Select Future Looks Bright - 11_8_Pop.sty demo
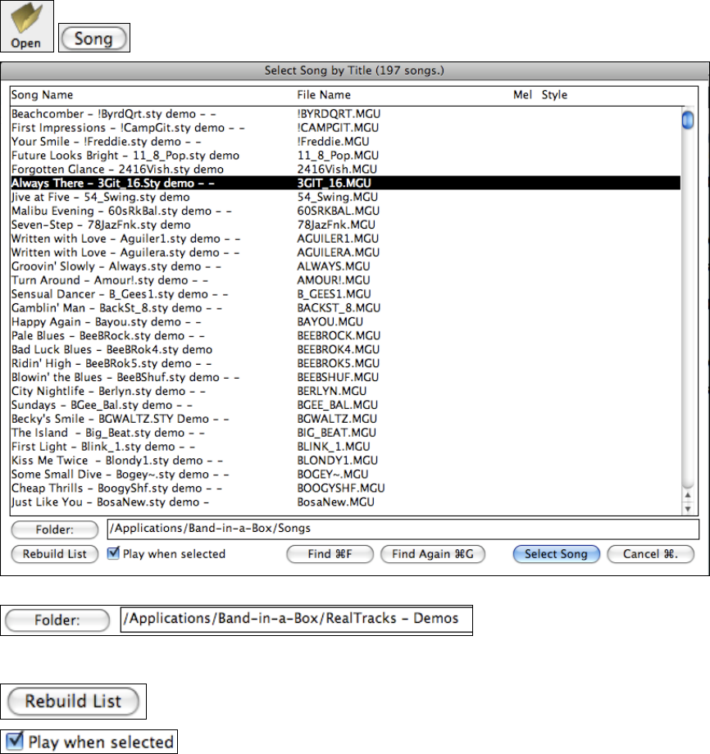This screenshot has height=754, width=710. pos(345,156)
